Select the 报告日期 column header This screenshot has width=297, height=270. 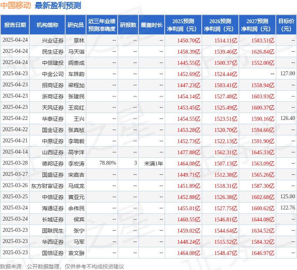(x=15, y=25)
